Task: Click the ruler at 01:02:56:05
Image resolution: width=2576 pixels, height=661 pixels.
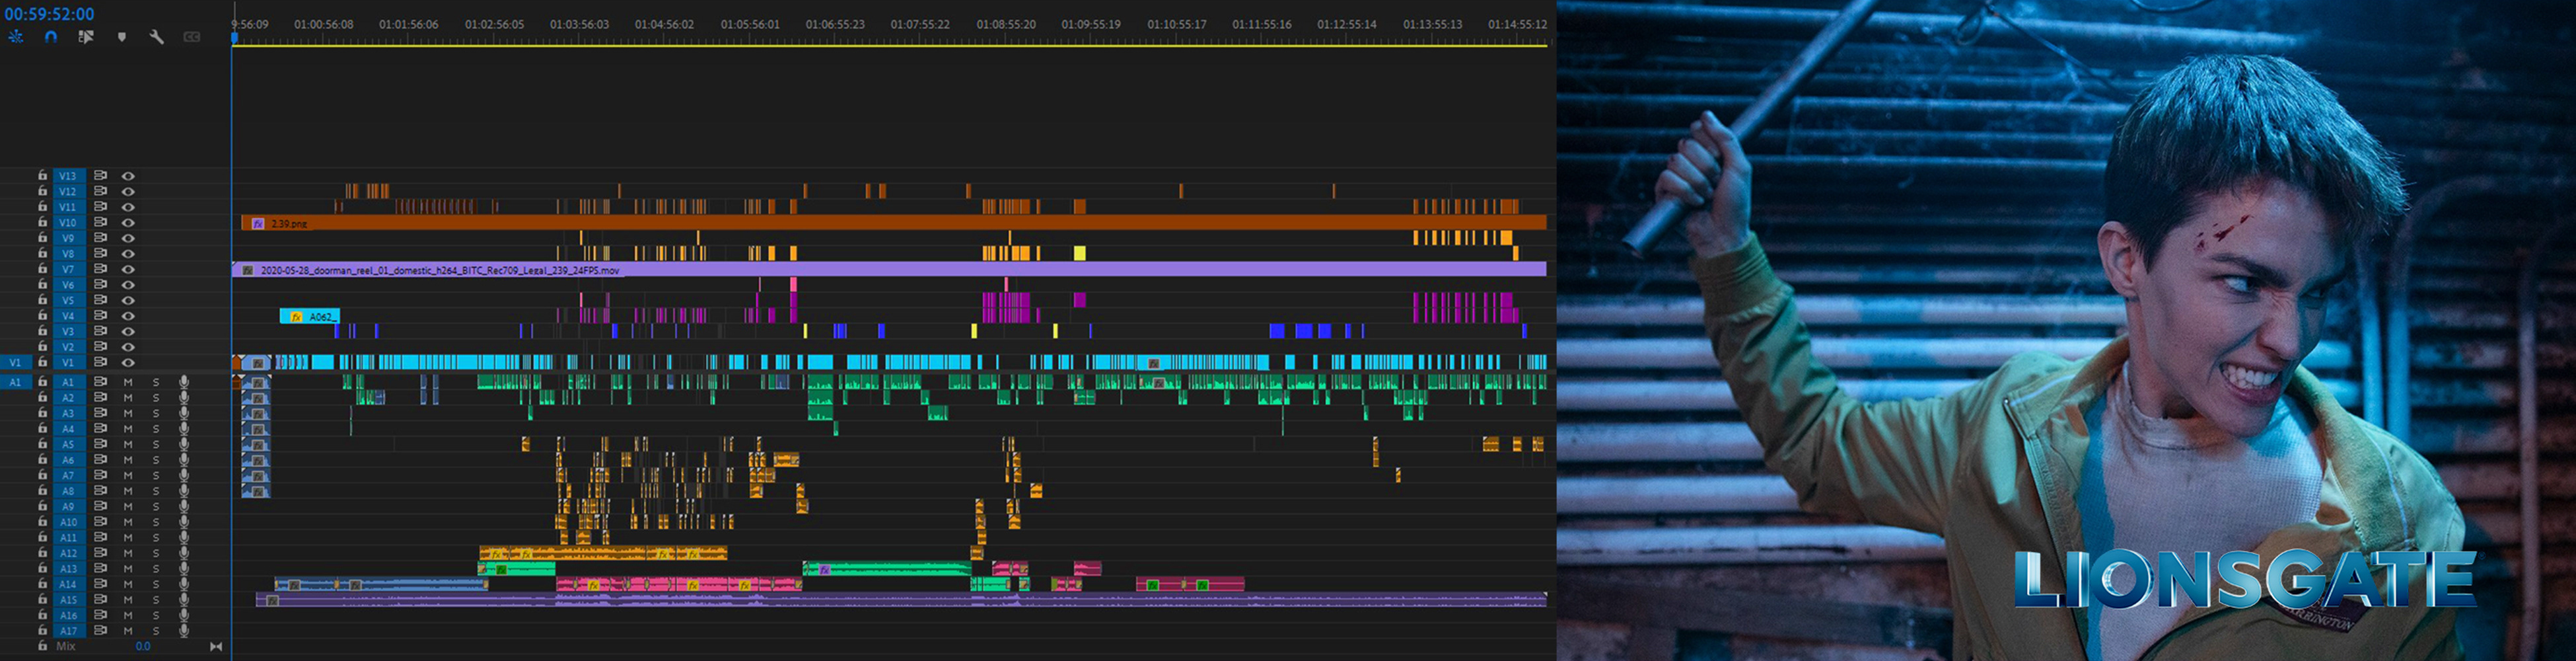Action: point(494,23)
